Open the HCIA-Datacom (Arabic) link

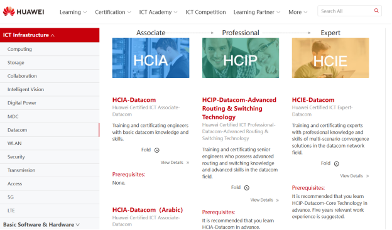click(x=148, y=210)
